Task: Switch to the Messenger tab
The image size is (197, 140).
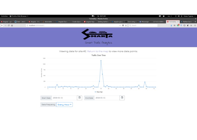Action: pos(145,22)
